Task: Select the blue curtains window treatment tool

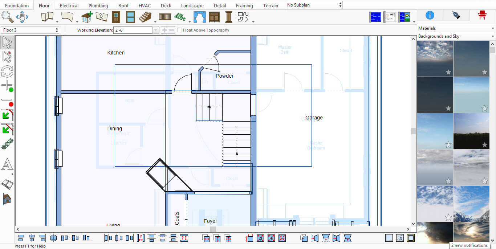Action: (x=199, y=17)
